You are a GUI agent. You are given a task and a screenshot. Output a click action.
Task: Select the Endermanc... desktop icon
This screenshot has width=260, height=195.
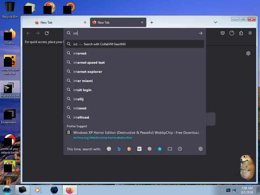pos(10,116)
